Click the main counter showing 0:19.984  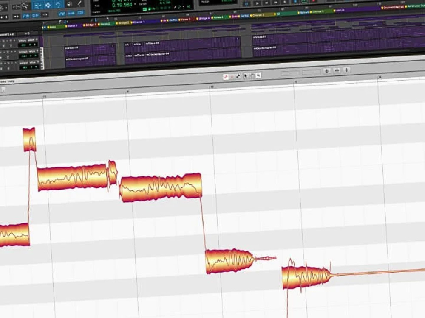(x=122, y=5)
